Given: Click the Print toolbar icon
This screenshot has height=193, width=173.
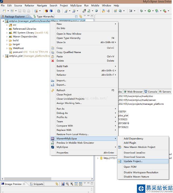Looking at the screenshot, I should click(x=29, y=11).
